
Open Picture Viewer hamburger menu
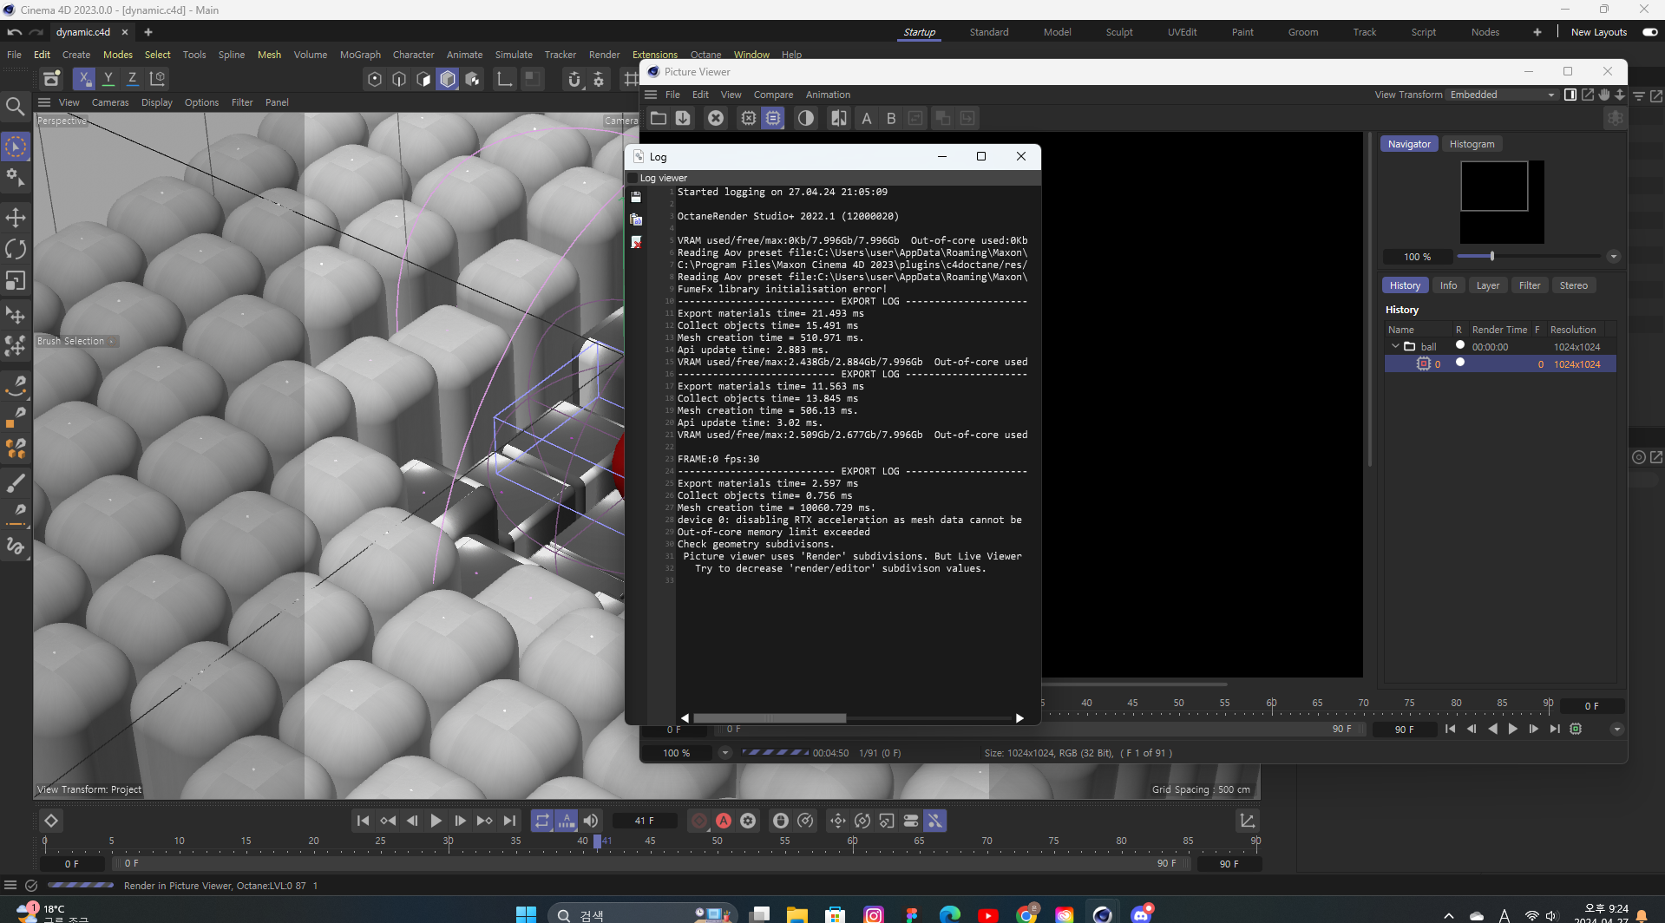coord(652,95)
